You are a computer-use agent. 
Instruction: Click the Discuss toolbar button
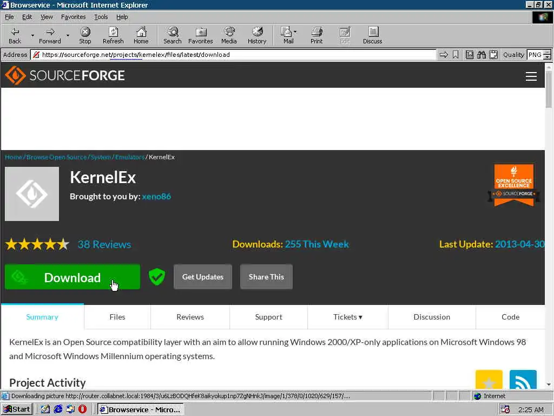372,35
